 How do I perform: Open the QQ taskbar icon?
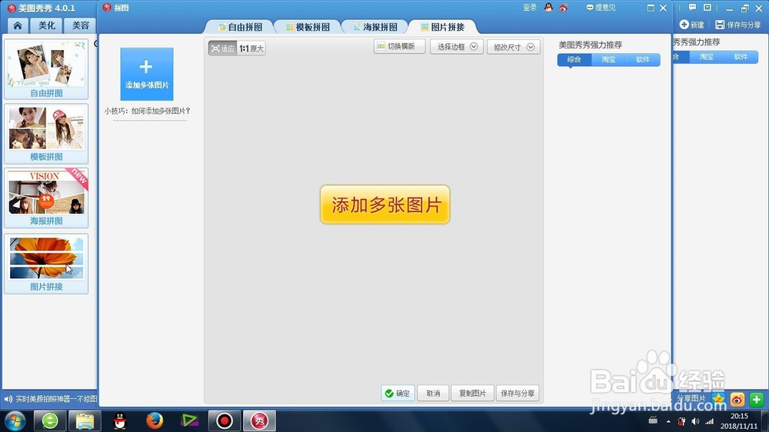(x=120, y=420)
